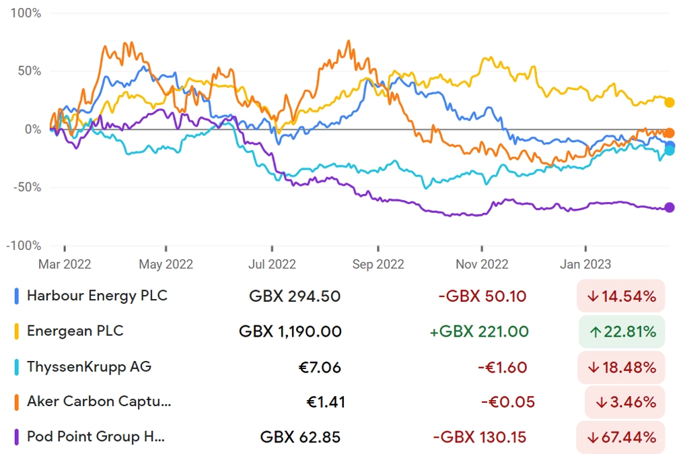
Task: Select the Pod Point Group Holdings row
Action: tap(339, 437)
